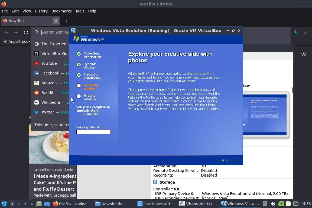
Task: Click the Wikipedia favicon in suggestions
Action: pos(37,102)
